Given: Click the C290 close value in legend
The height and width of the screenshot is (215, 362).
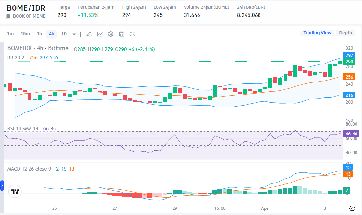Looking at the screenshot, I should [x=121, y=49].
